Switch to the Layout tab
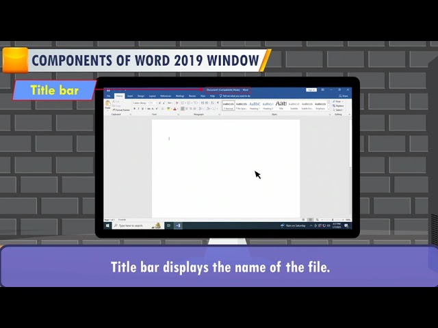The height and width of the screenshot is (328, 438). 152,96
